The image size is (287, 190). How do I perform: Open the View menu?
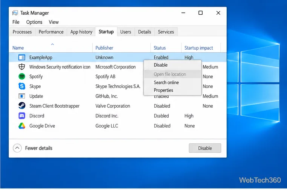(x=54, y=22)
